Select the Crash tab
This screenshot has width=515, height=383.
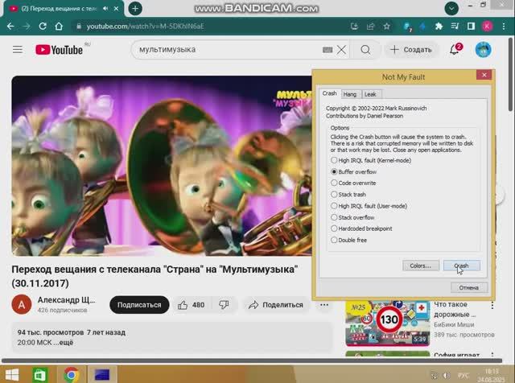[329, 93]
